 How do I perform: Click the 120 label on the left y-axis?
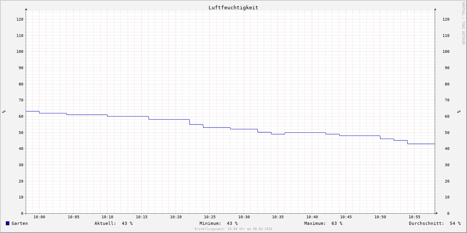[x=20, y=19]
